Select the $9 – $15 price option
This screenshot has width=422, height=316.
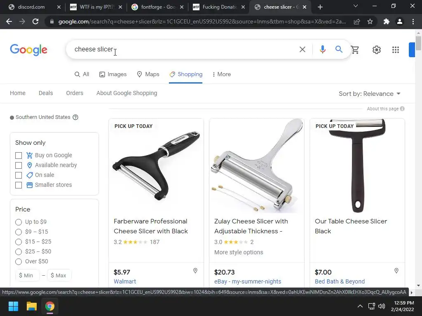point(19,232)
